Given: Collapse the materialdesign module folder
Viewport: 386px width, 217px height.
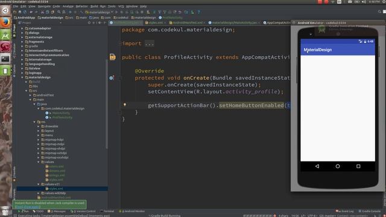Looking at the screenshot, I should [x=22, y=77].
